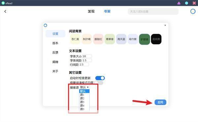Click the pink X title bar icon
Image resolution: width=198 pixels, height=122 pixels.
(194, 3)
